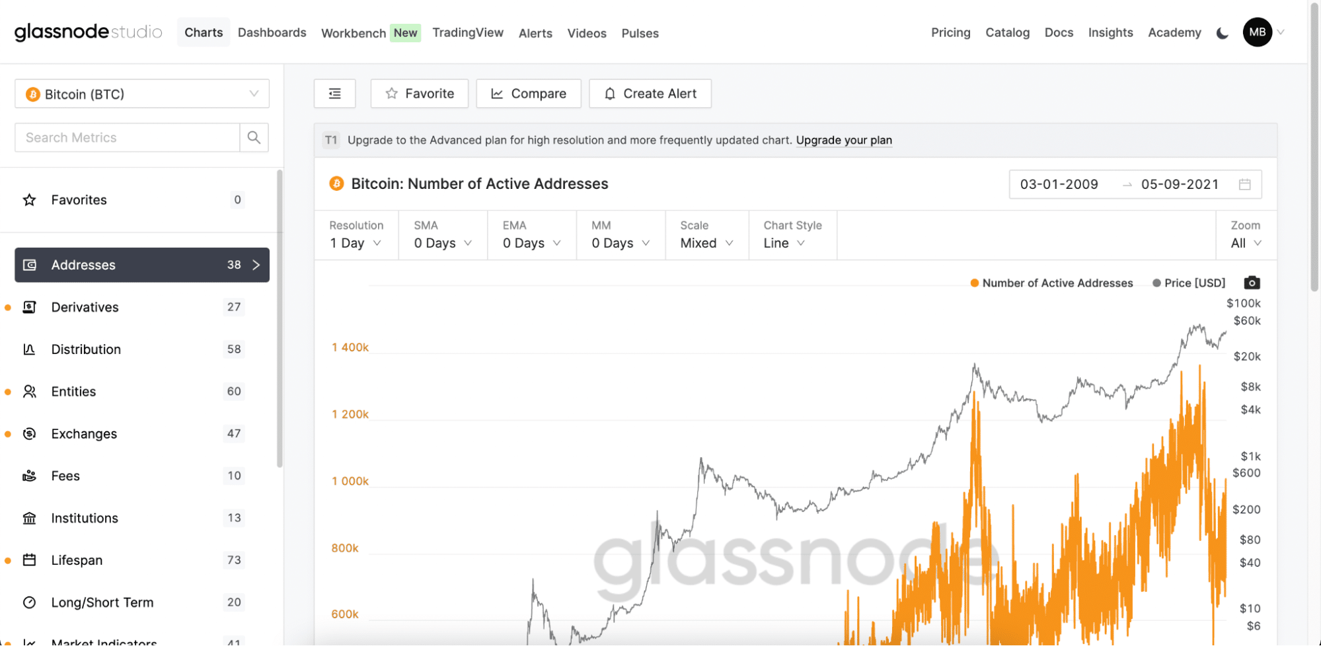Select the Addresses category row
1321x646 pixels.
tap(142, 265)
